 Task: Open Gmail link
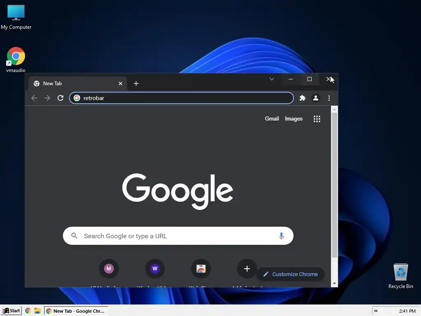pyautogui.click(x=272, y=118)
